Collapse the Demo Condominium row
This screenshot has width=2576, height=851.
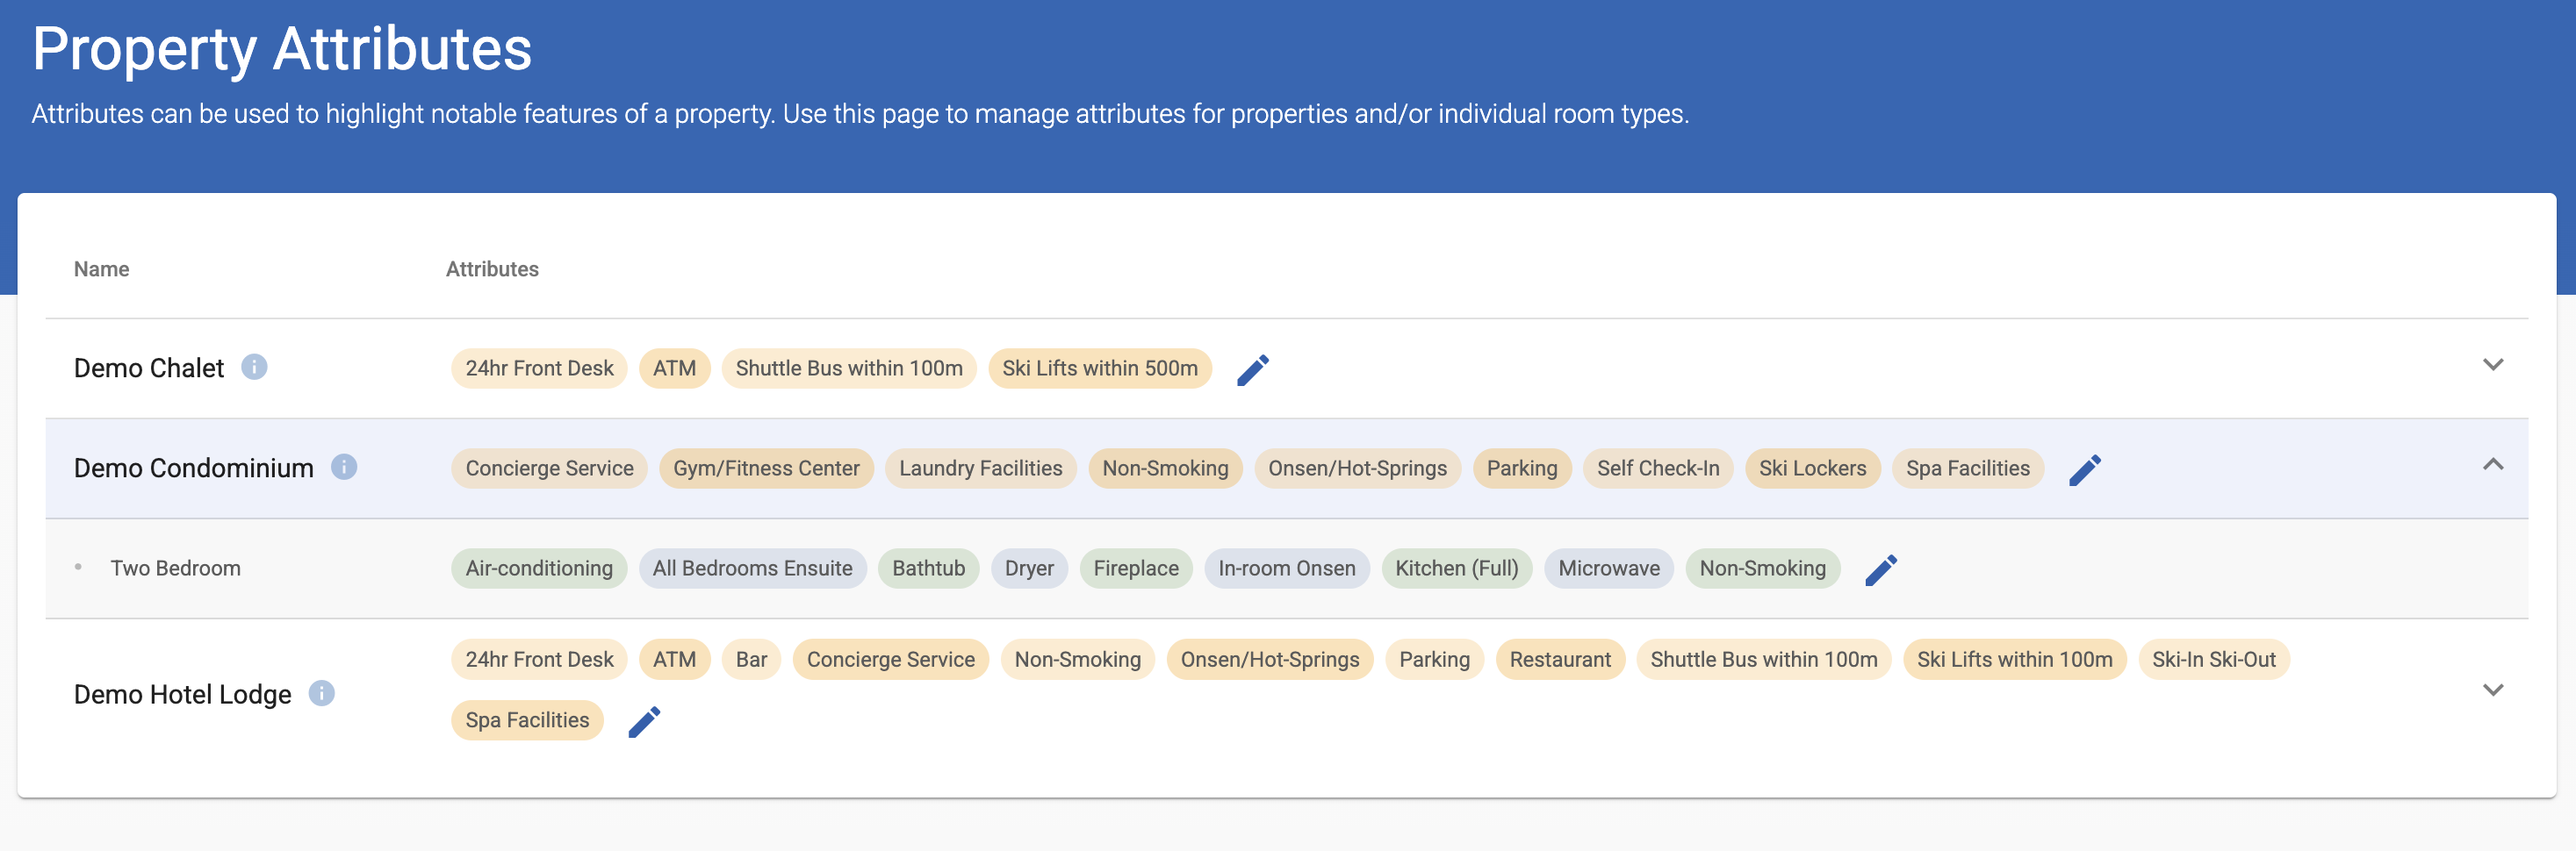click(2492, 466)
